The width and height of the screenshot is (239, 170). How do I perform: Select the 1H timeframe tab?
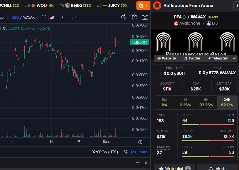pos(185,102)
